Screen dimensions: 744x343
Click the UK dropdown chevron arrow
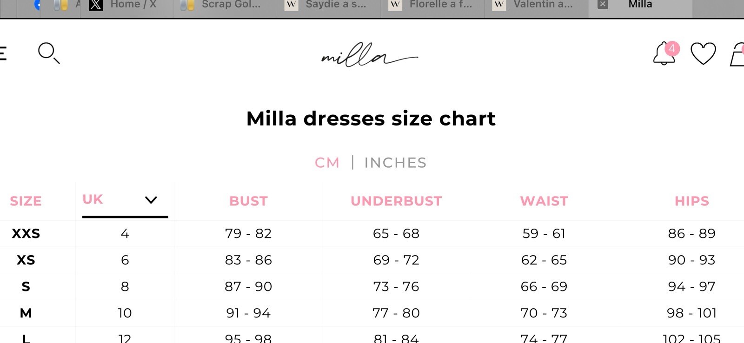click(x=151, y=200)
